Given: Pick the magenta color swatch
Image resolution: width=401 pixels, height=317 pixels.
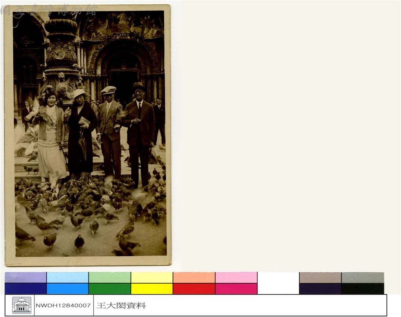Looking at the screenshot, I should coord(236,289).
